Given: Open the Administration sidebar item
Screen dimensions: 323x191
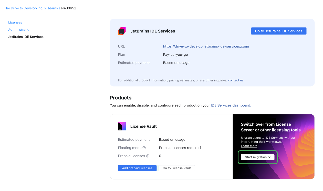Looking at the screenshot, I should click(20, 30).
